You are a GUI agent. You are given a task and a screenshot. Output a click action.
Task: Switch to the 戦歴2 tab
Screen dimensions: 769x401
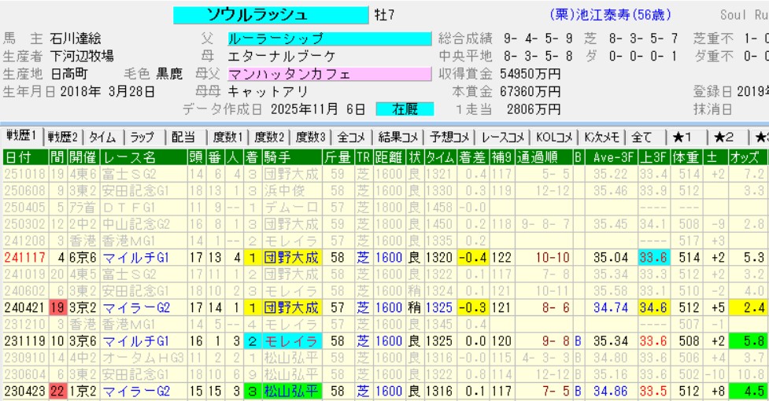coord(63,137)
